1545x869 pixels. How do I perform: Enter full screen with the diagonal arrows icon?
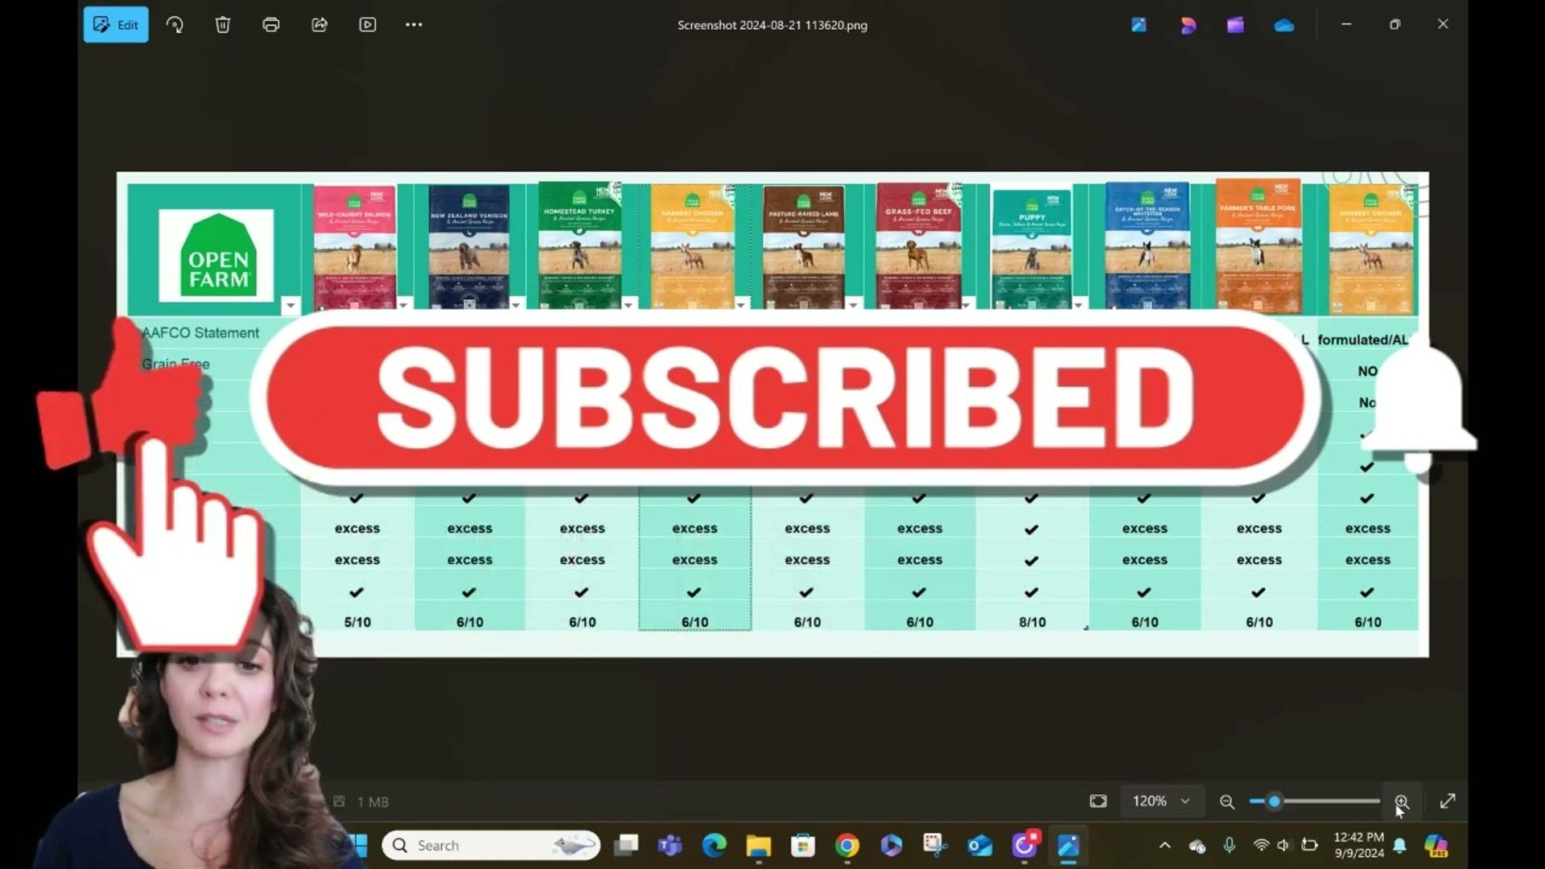tap(1448, 801)
